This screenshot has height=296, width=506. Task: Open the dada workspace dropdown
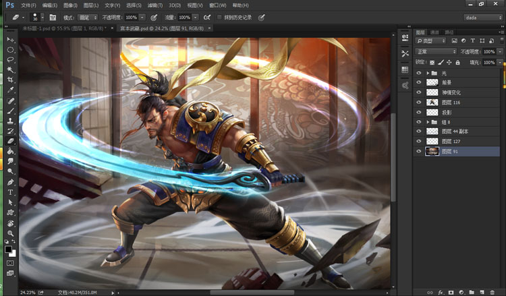(x=483, y=18)
